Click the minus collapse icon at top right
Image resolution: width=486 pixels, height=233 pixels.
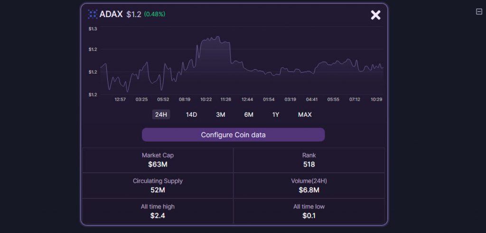(x=479, y=12)
